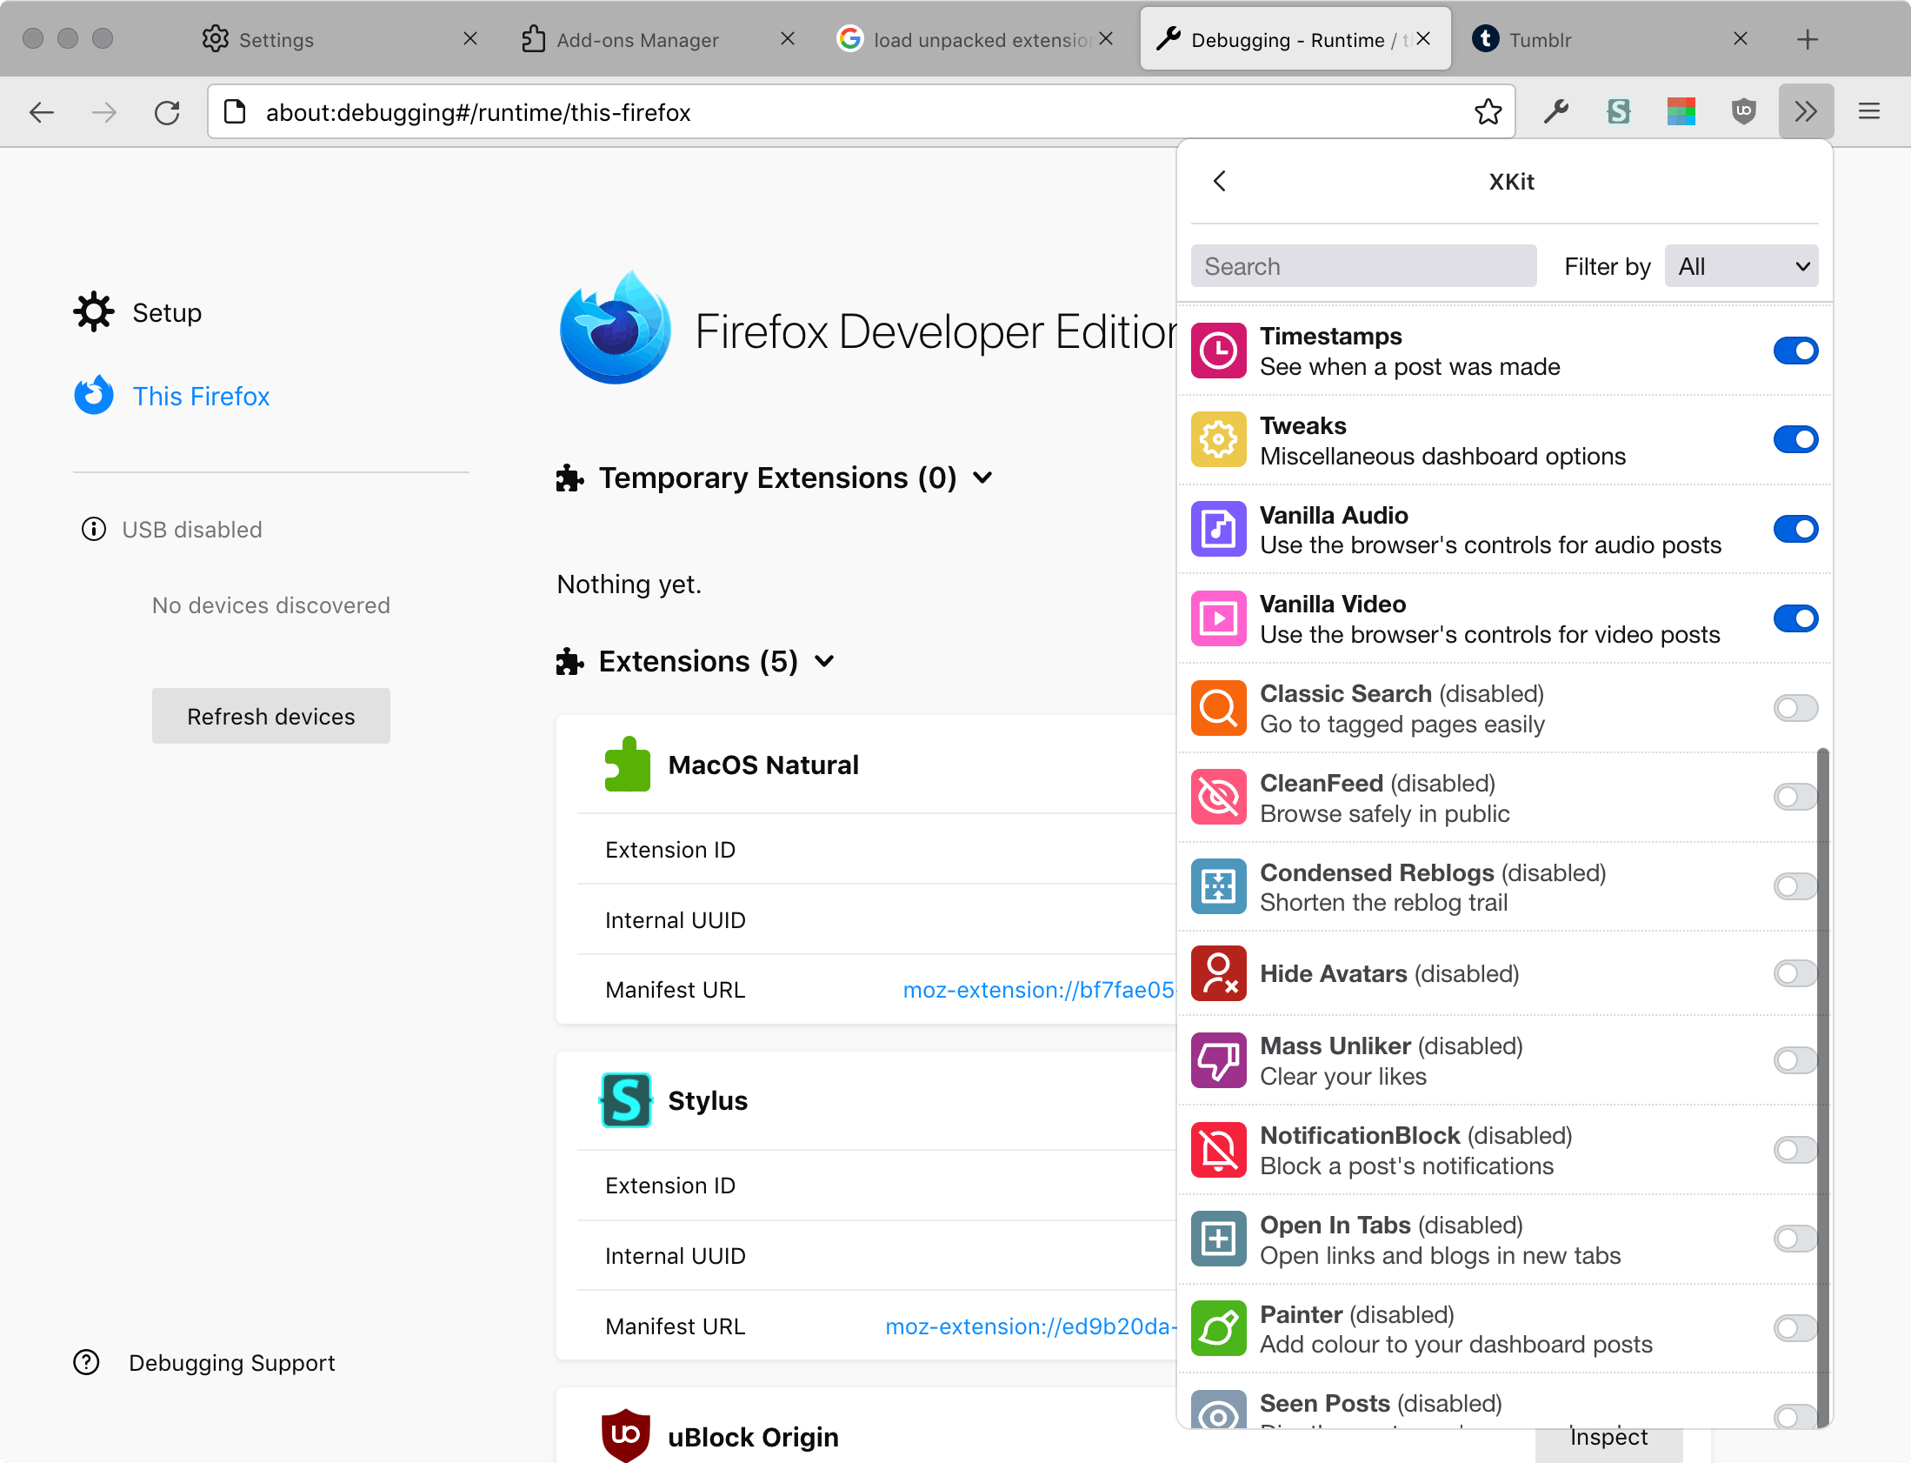Click the back arrow in XKit panel
Image resolution: width=1911 pixels, height=1463 pixels.
click(x=1220, y=181)
